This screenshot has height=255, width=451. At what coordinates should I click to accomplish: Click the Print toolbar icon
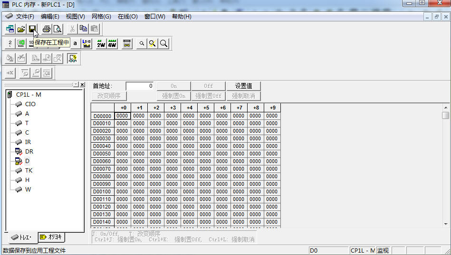click(46, 29)
